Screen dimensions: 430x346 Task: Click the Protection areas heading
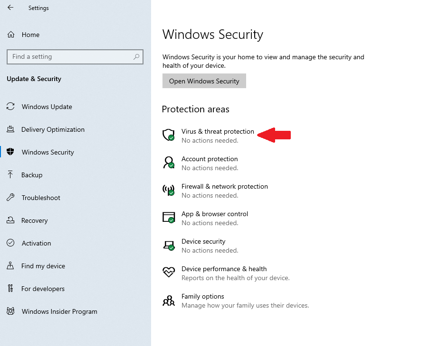click(196, 109)
